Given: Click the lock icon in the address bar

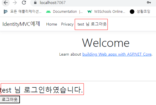Looking at the screenshot, I should pos(35,3).
